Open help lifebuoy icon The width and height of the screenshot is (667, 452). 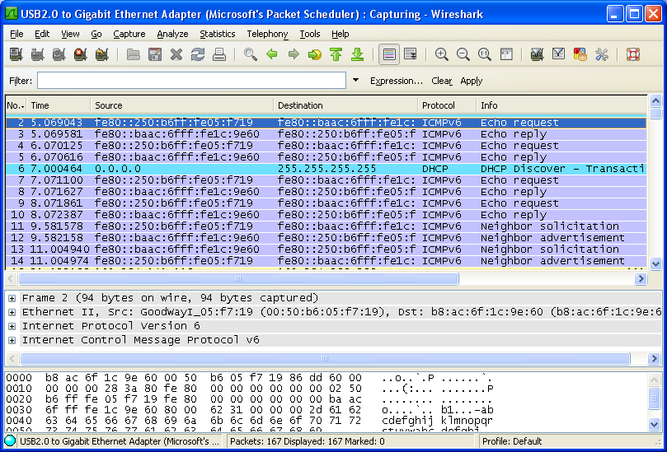click(x=633, y=54)
